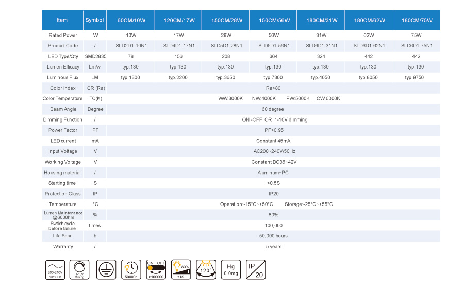Click the 80% ≤1S start time icon
Viewport: 464px width, 291px height.
pyautogui.click(x=181, y=269)
